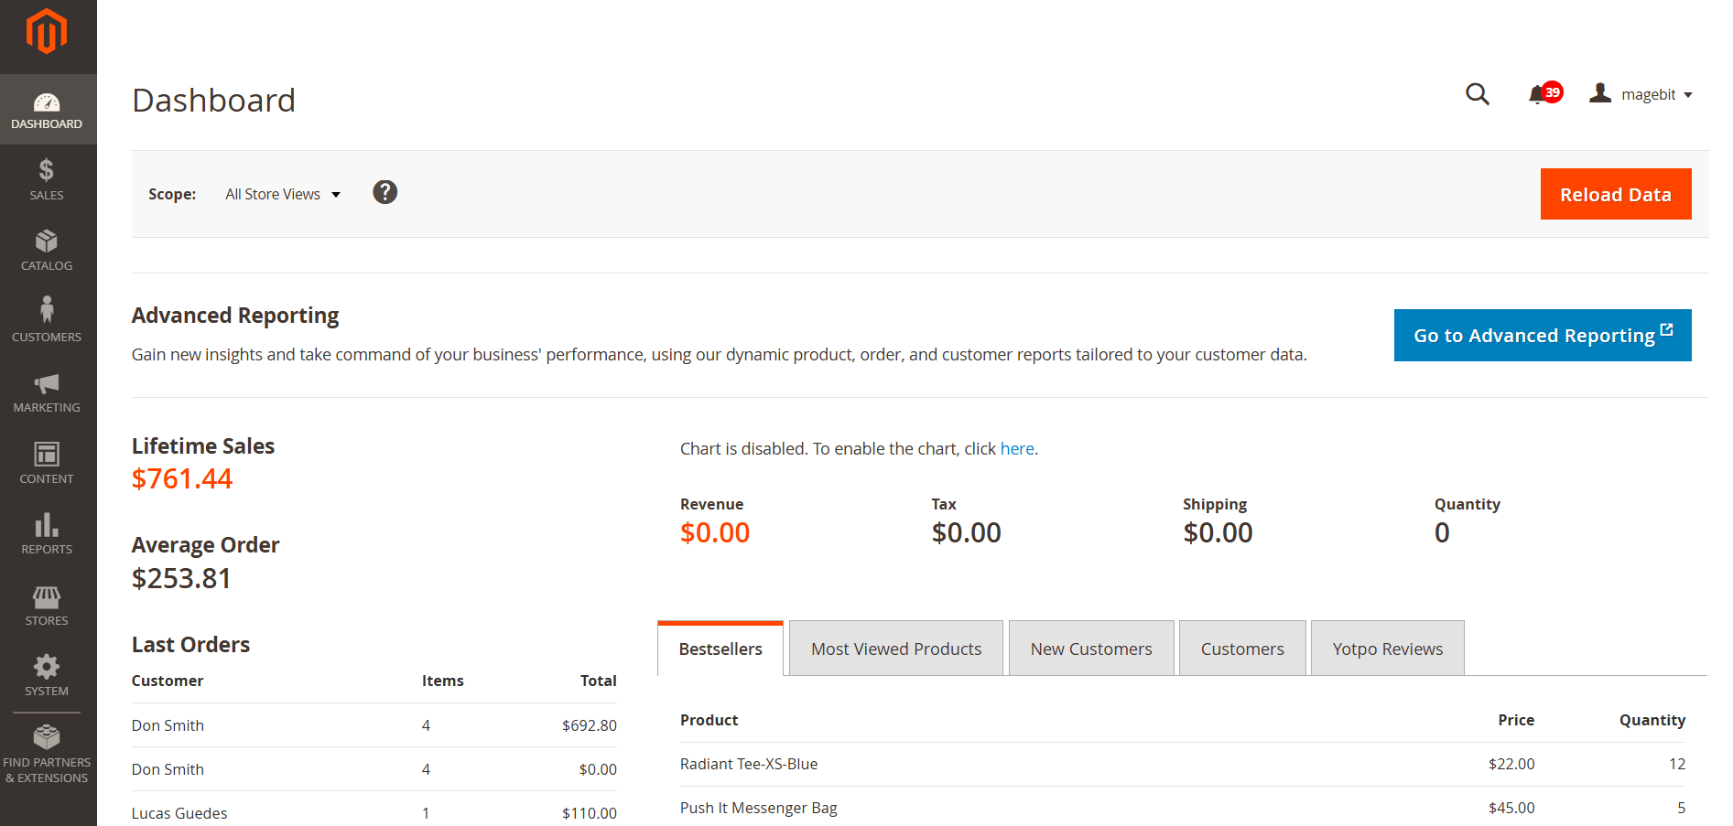This screenshot has width=1733, height=826.
Task: Click the 'here' link to enable chart
Action: (x=1016, y=449)
